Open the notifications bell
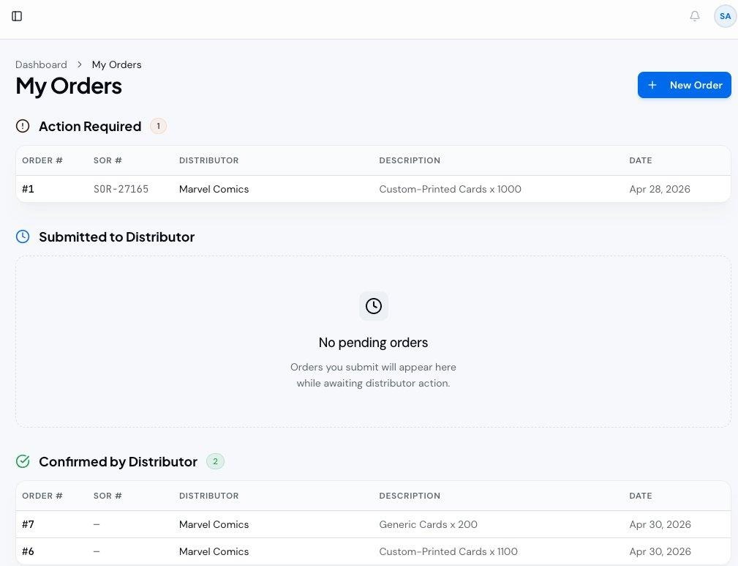The width and height of the screenshot is (738, 566). coord(694,16)
